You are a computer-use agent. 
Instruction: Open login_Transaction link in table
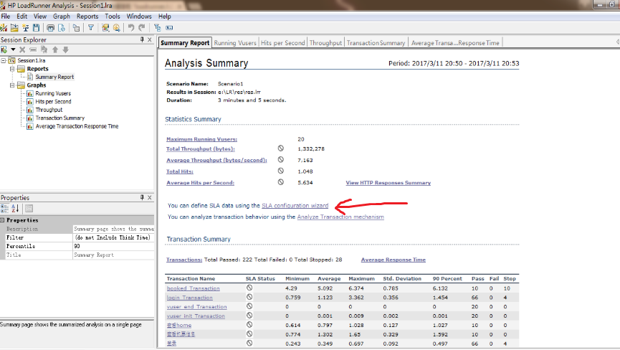tap(189, 298)
